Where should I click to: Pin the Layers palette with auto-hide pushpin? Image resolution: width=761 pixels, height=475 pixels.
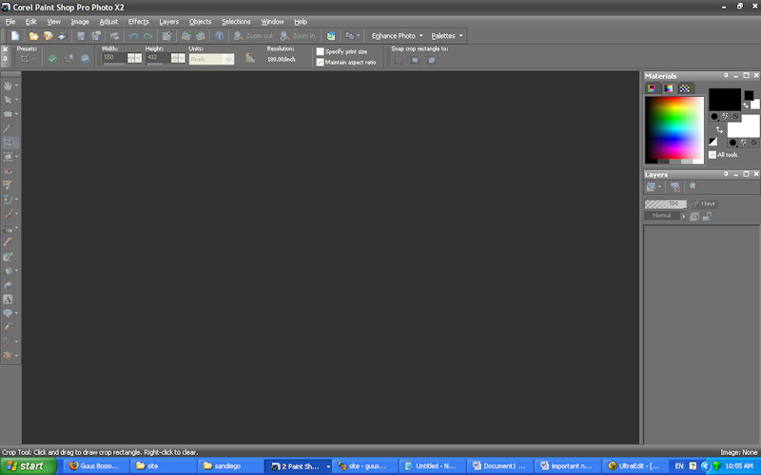726,174
